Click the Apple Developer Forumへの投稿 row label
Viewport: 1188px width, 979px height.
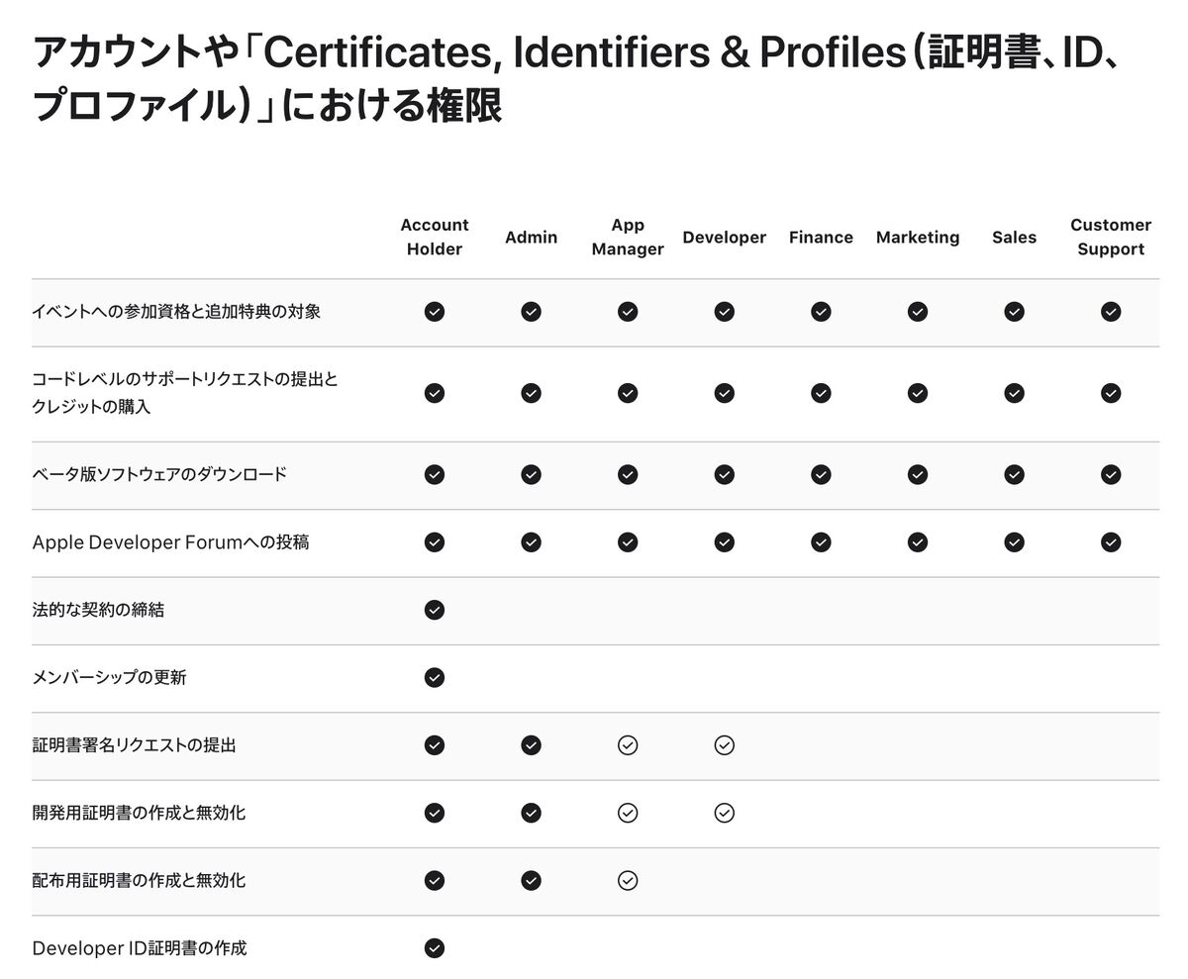point(170,542)
